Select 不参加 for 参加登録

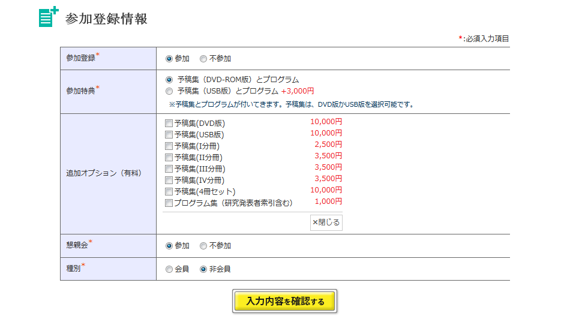point(203,59)
